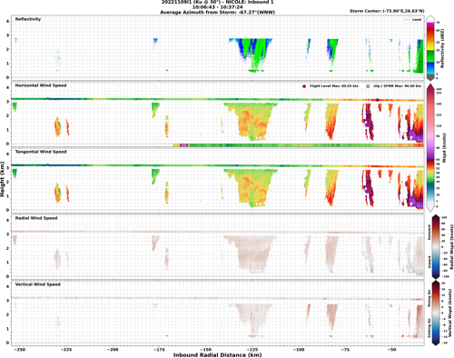Image resolution: width=454 pixels, height=358 pixels.
Task: Click the Inbound Radial Distance axis label
Action: pos(217,355)
